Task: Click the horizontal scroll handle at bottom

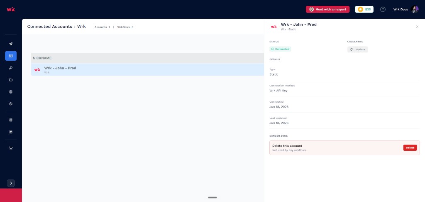Action: (212, 198)
